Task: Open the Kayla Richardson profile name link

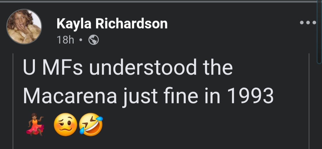Action: point(112,23)
